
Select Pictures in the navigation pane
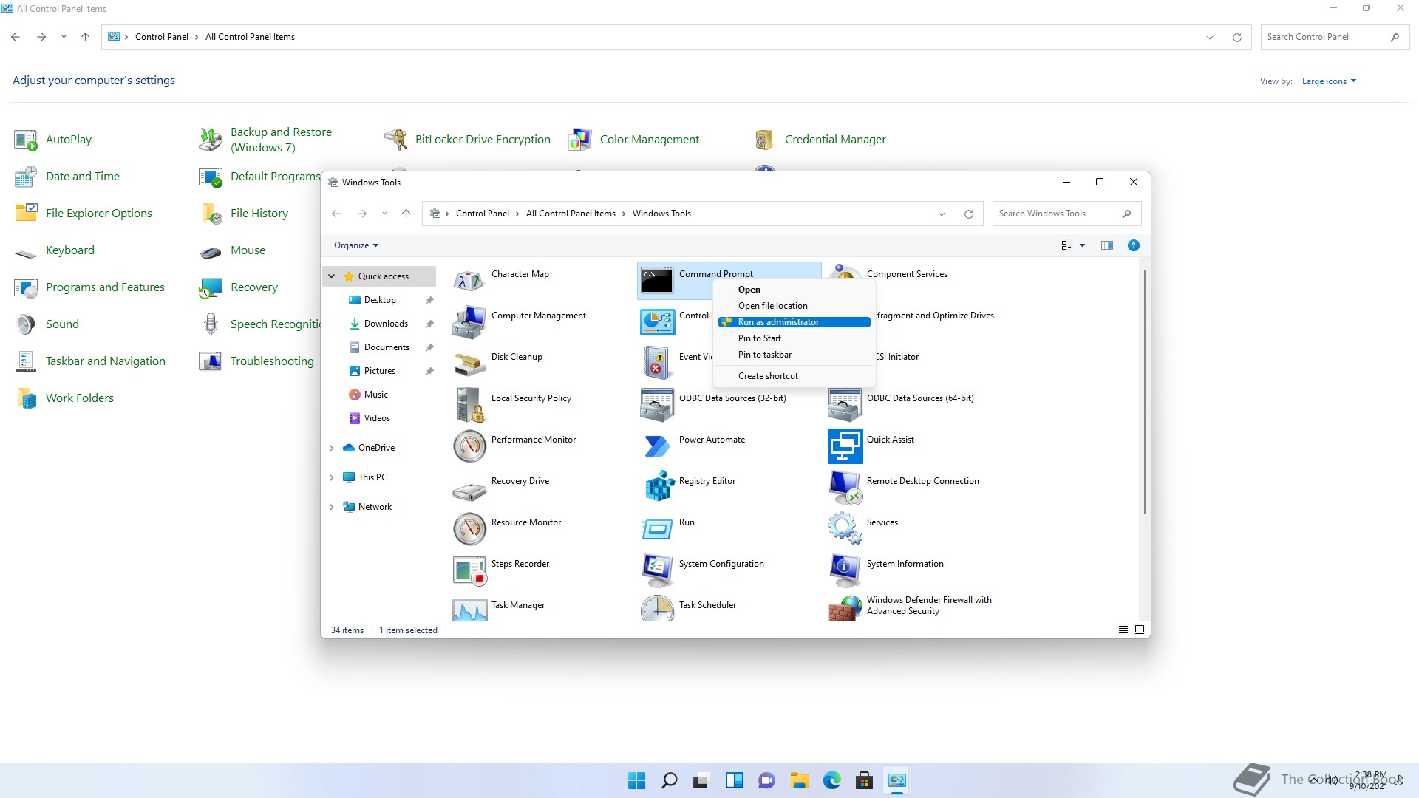379,371
